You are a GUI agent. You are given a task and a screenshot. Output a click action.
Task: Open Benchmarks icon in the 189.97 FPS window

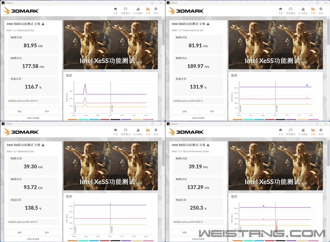pos(290,11)
